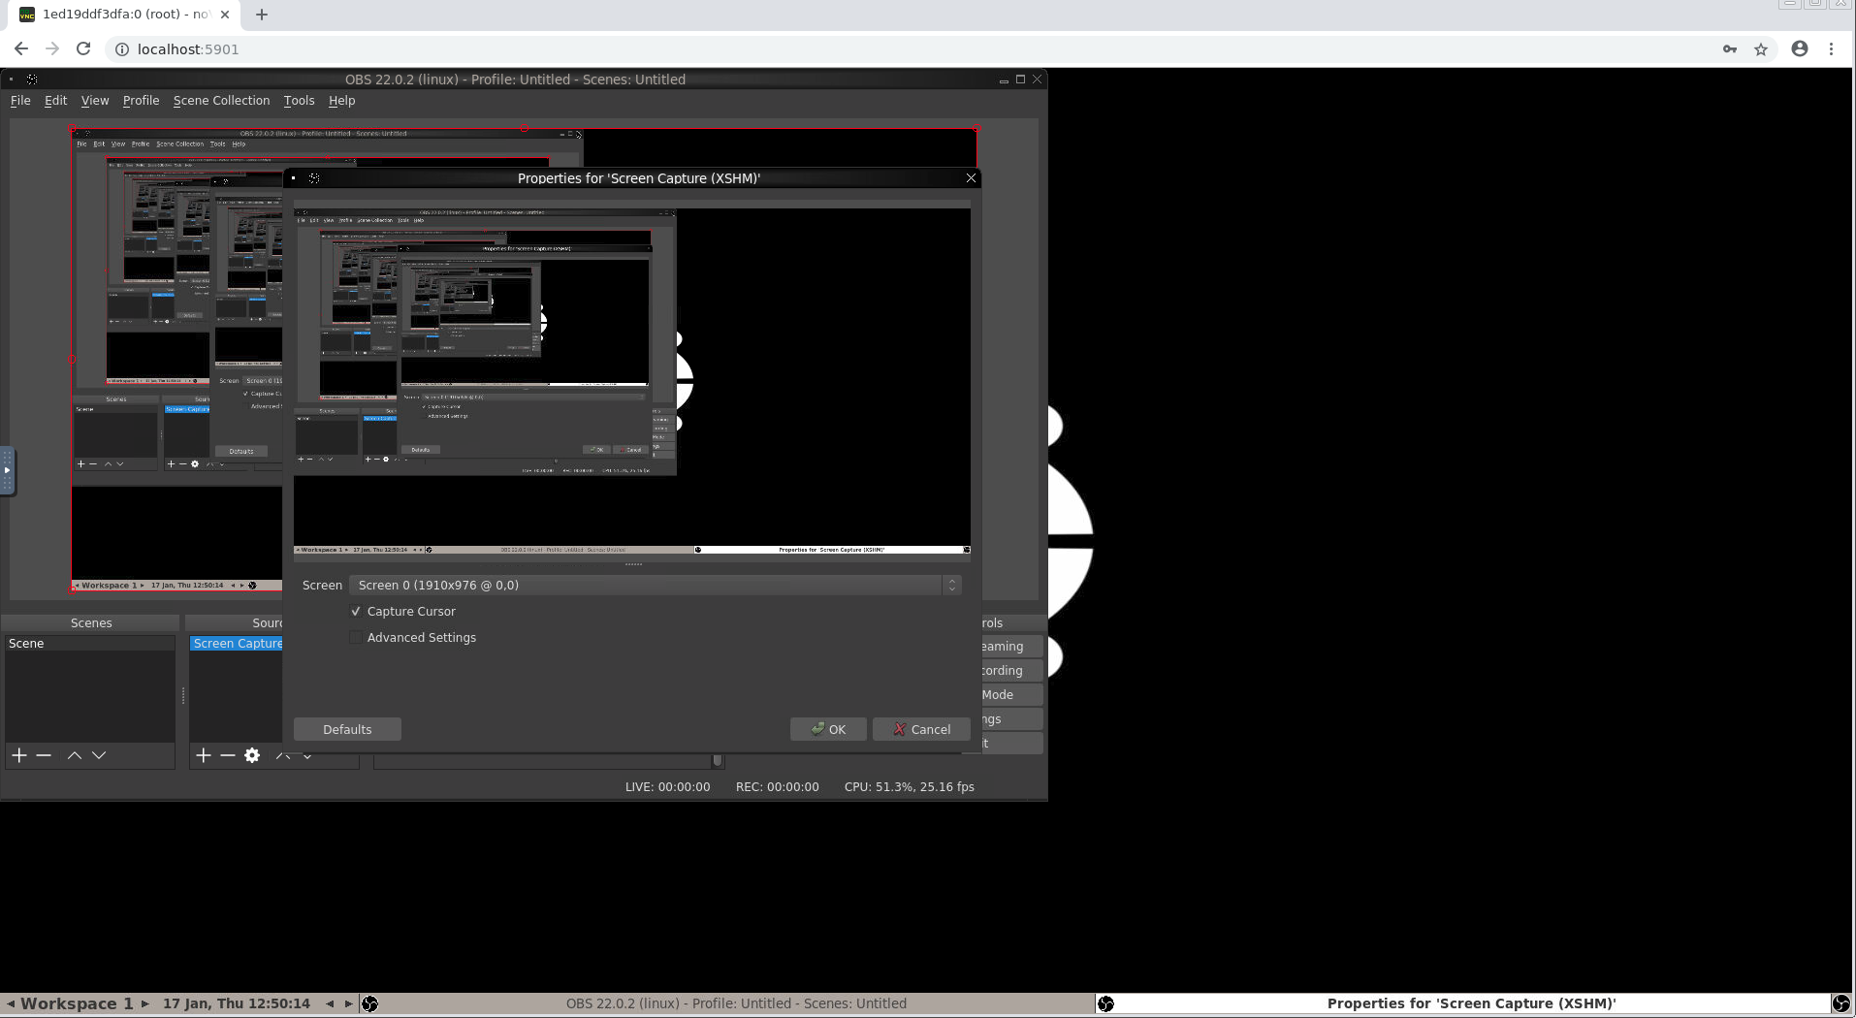Image resolution: width=1856 pixels, height=1018 pixels.
Task: Open the Profile menu
Action: tap(141, 101)
